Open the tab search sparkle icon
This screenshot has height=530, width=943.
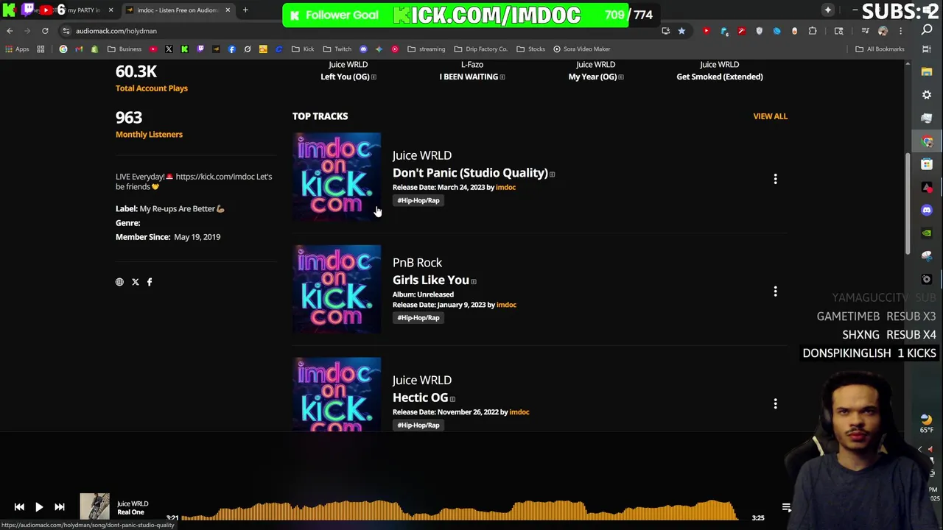828,10
